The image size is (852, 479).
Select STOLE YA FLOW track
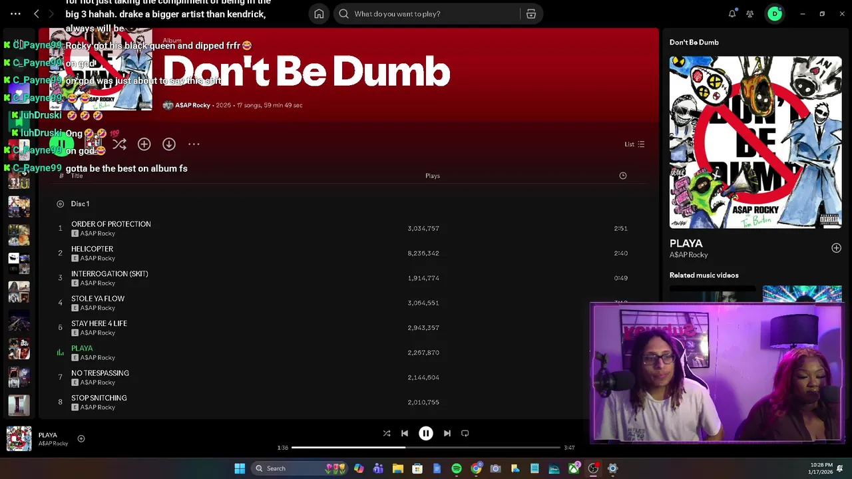coord(98,299)
